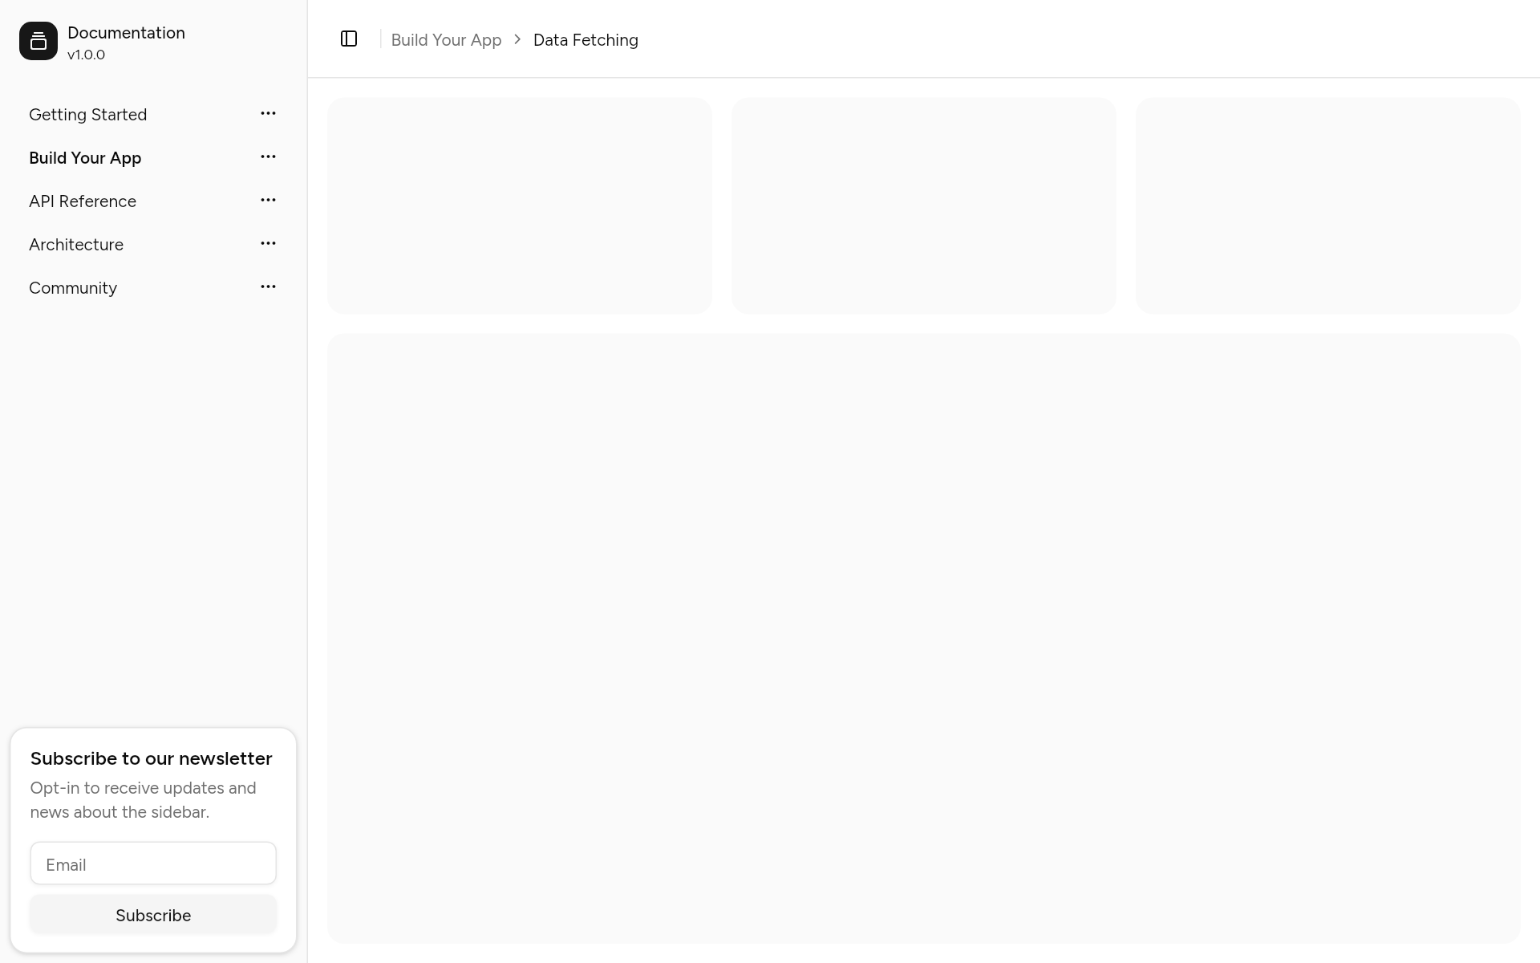Focus the Email input field
The width and height of the screenshot is (1540, 963).
coord(153,863)
